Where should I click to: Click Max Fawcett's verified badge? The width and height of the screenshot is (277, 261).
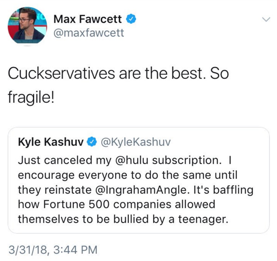(x=132, y=19)
